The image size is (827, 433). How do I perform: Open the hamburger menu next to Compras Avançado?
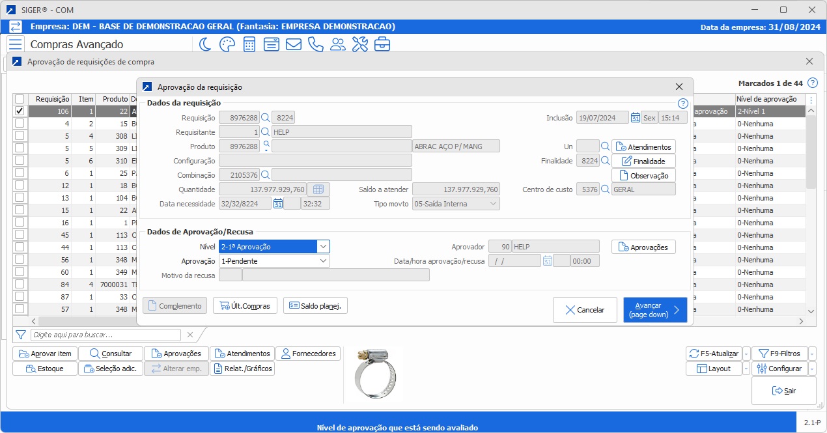pos(16,44)
